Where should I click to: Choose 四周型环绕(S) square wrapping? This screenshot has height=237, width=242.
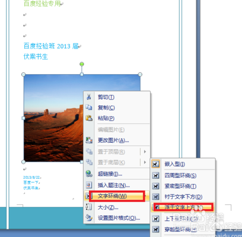(x=183, y=175)
